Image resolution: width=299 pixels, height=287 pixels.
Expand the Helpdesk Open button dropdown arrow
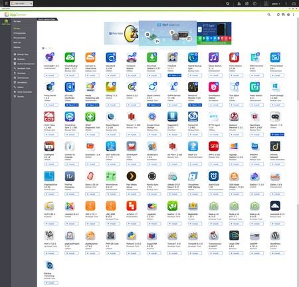(179, 76)
